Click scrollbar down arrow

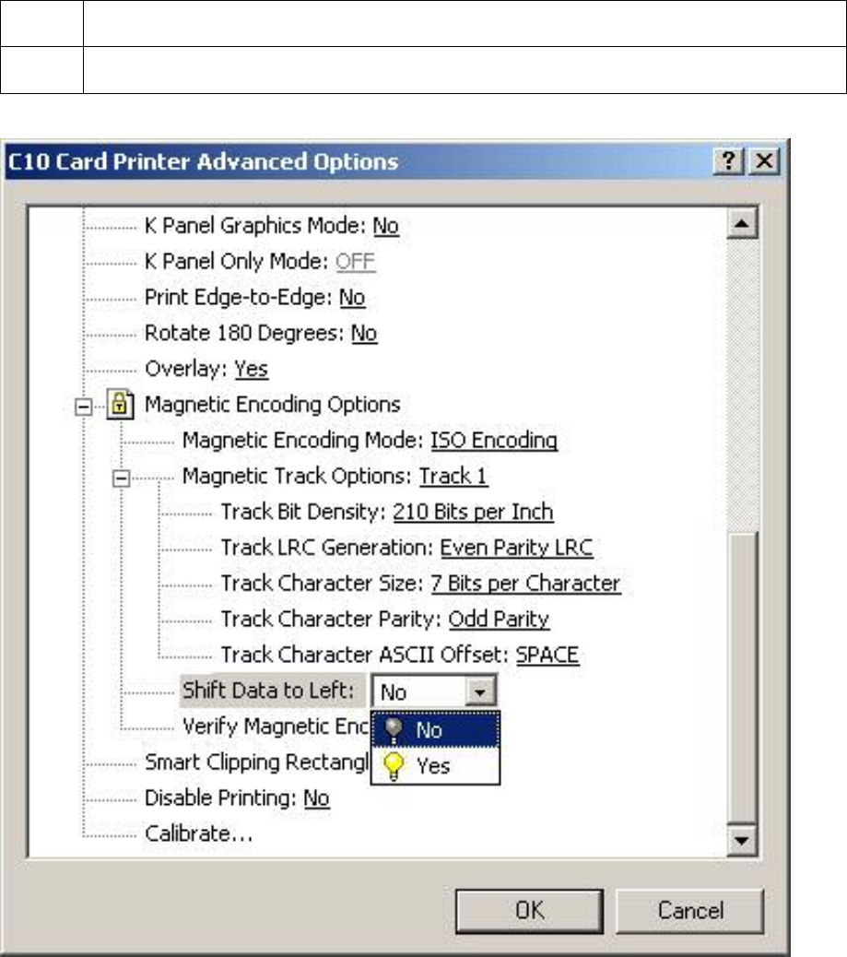(742, 841)
